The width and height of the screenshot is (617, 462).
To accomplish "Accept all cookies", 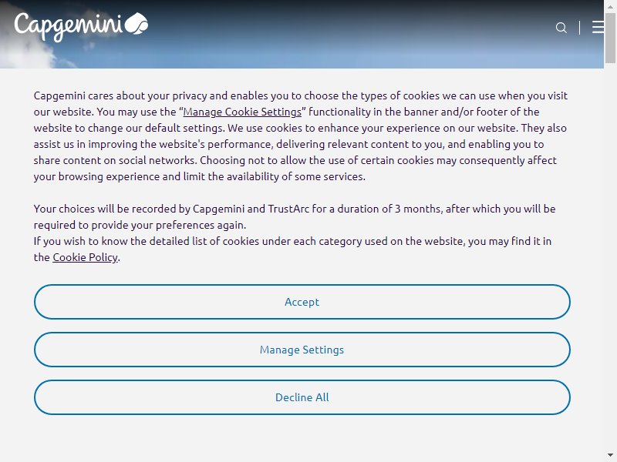I will [x=302, y=302].
